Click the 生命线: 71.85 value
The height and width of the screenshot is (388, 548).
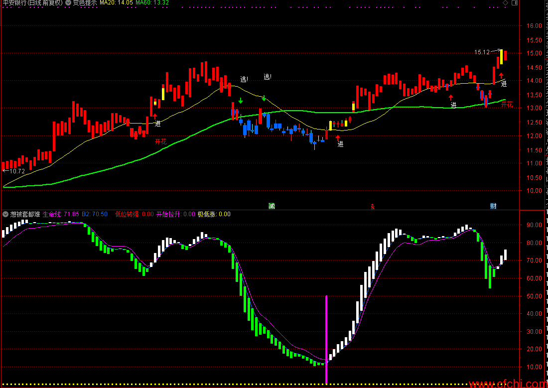click(x=61, y=214)
